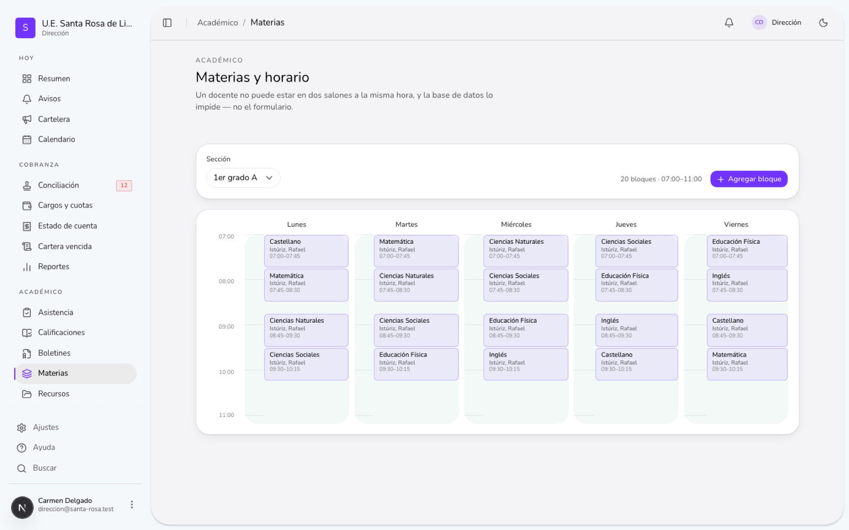Open the Carmen Delgado user options menu

[x=132, y=505]
